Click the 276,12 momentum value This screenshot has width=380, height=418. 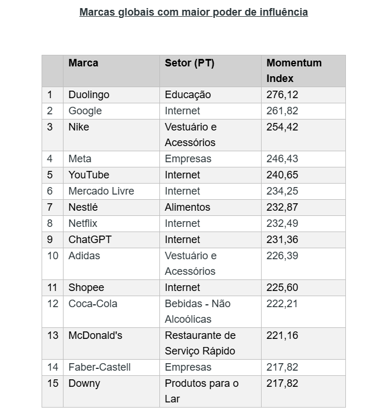tap(282, 95)
